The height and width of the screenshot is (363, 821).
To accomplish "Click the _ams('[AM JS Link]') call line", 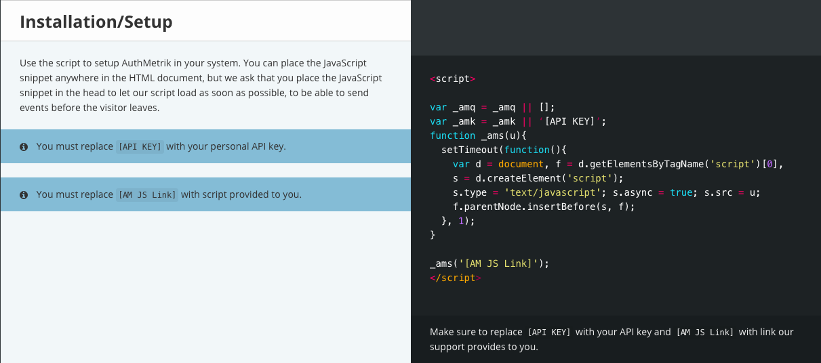I will pos(489,263).
